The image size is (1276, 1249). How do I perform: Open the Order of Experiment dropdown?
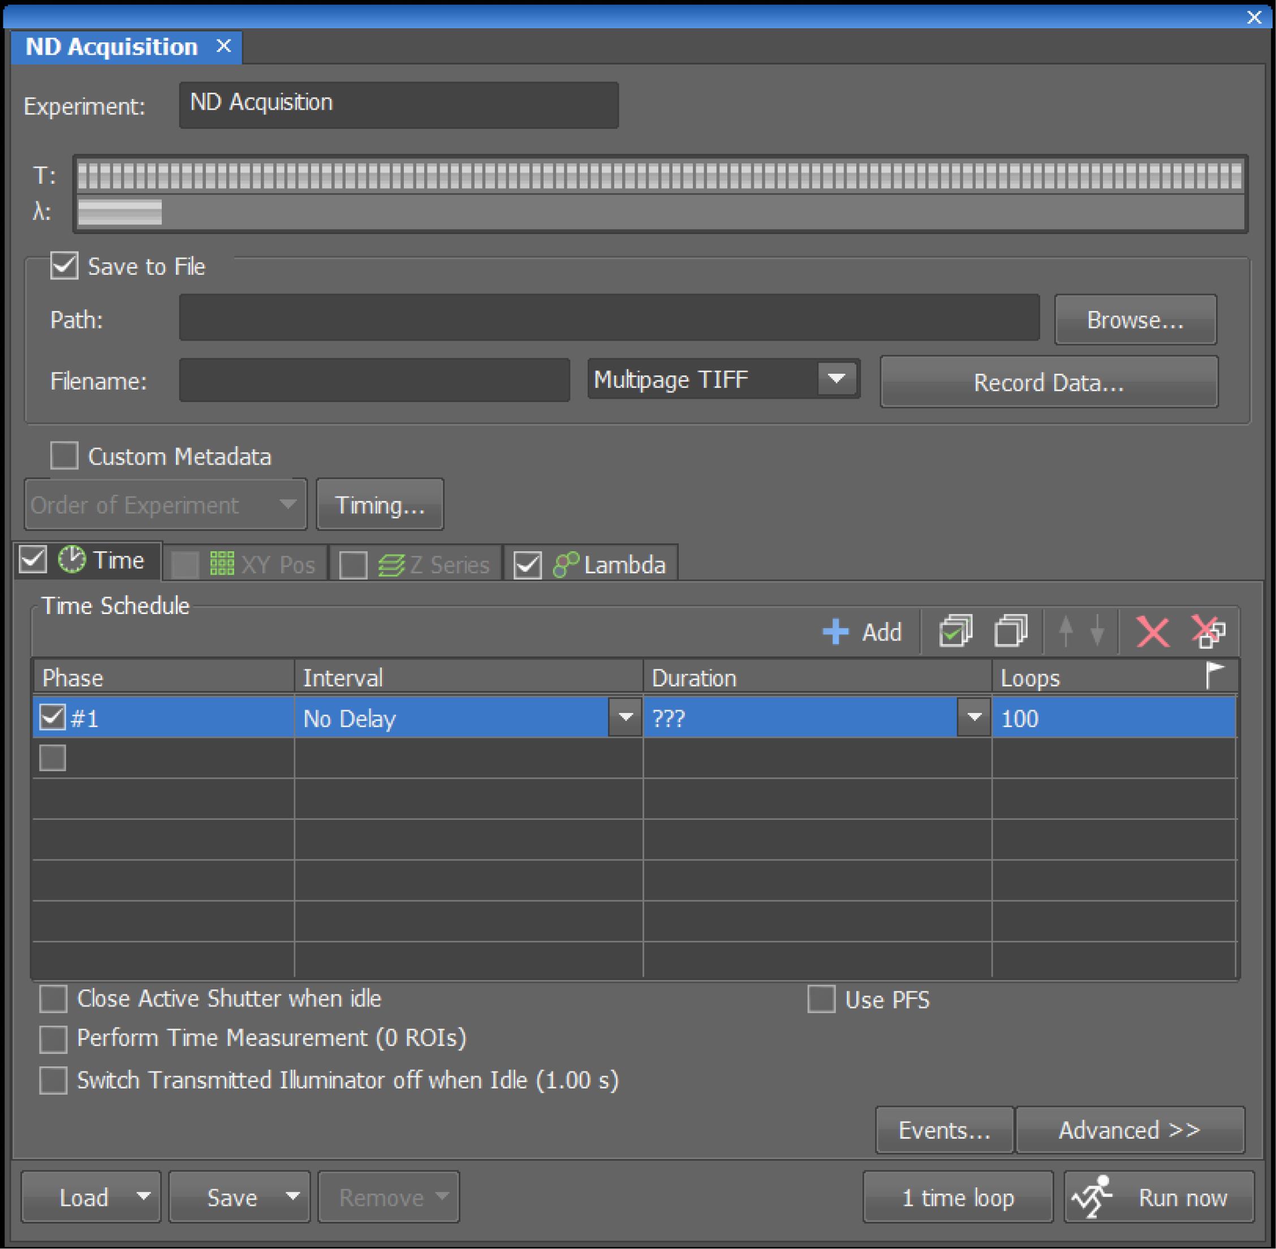click(165, 504)
